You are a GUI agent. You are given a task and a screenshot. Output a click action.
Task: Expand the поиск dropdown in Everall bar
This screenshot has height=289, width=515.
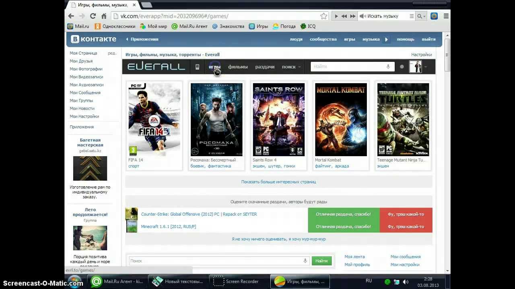click(x=291, y=67)
